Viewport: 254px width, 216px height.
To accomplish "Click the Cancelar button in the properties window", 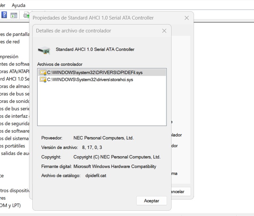I will 181,192.
